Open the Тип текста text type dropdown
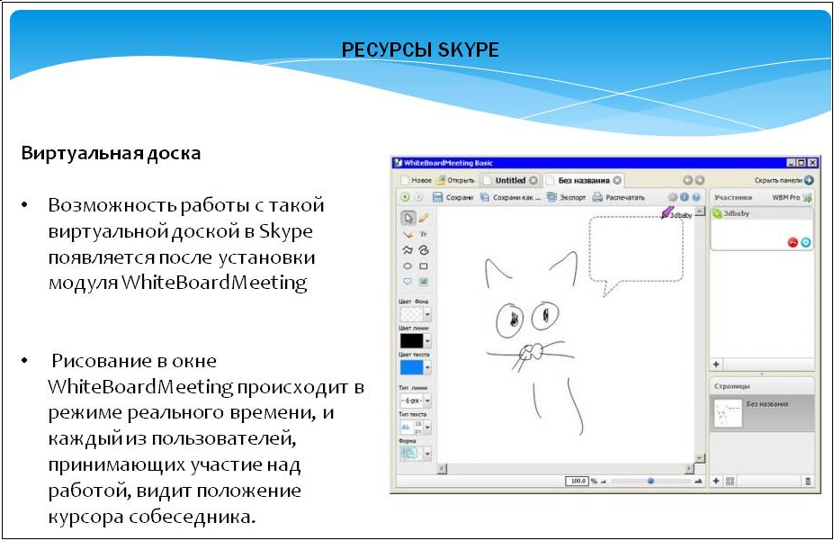834x541 pixels. [x=427, y=427]
